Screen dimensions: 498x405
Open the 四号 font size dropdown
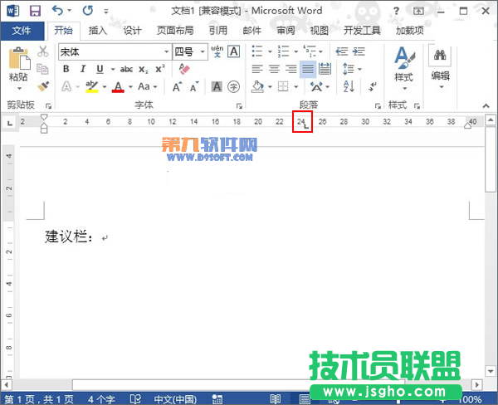(203, 51)
